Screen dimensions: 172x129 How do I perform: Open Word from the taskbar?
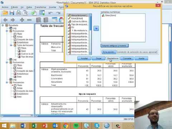click(x=23, y=126)
